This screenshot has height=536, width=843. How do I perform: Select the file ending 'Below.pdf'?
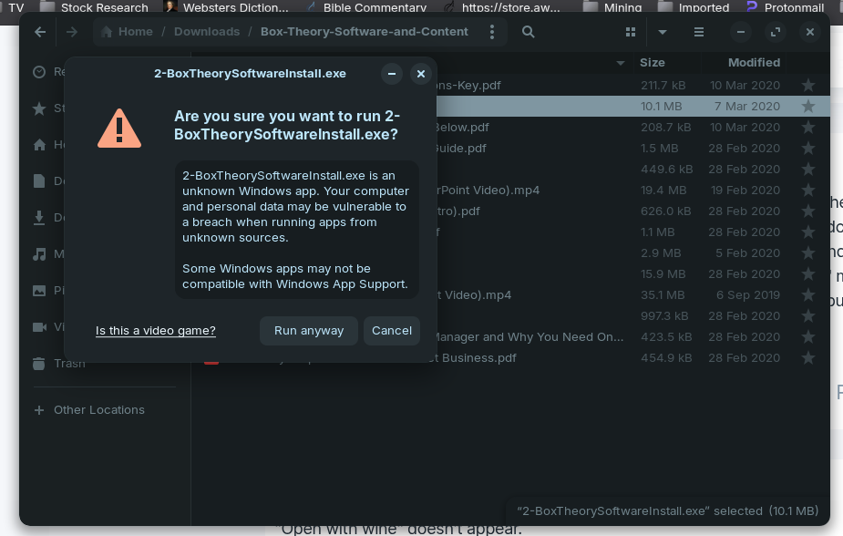pyautogui.click(x=463, y=127)
